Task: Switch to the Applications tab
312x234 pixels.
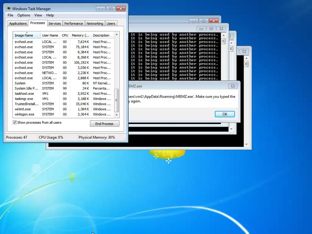Action: (x=18, y=23)
